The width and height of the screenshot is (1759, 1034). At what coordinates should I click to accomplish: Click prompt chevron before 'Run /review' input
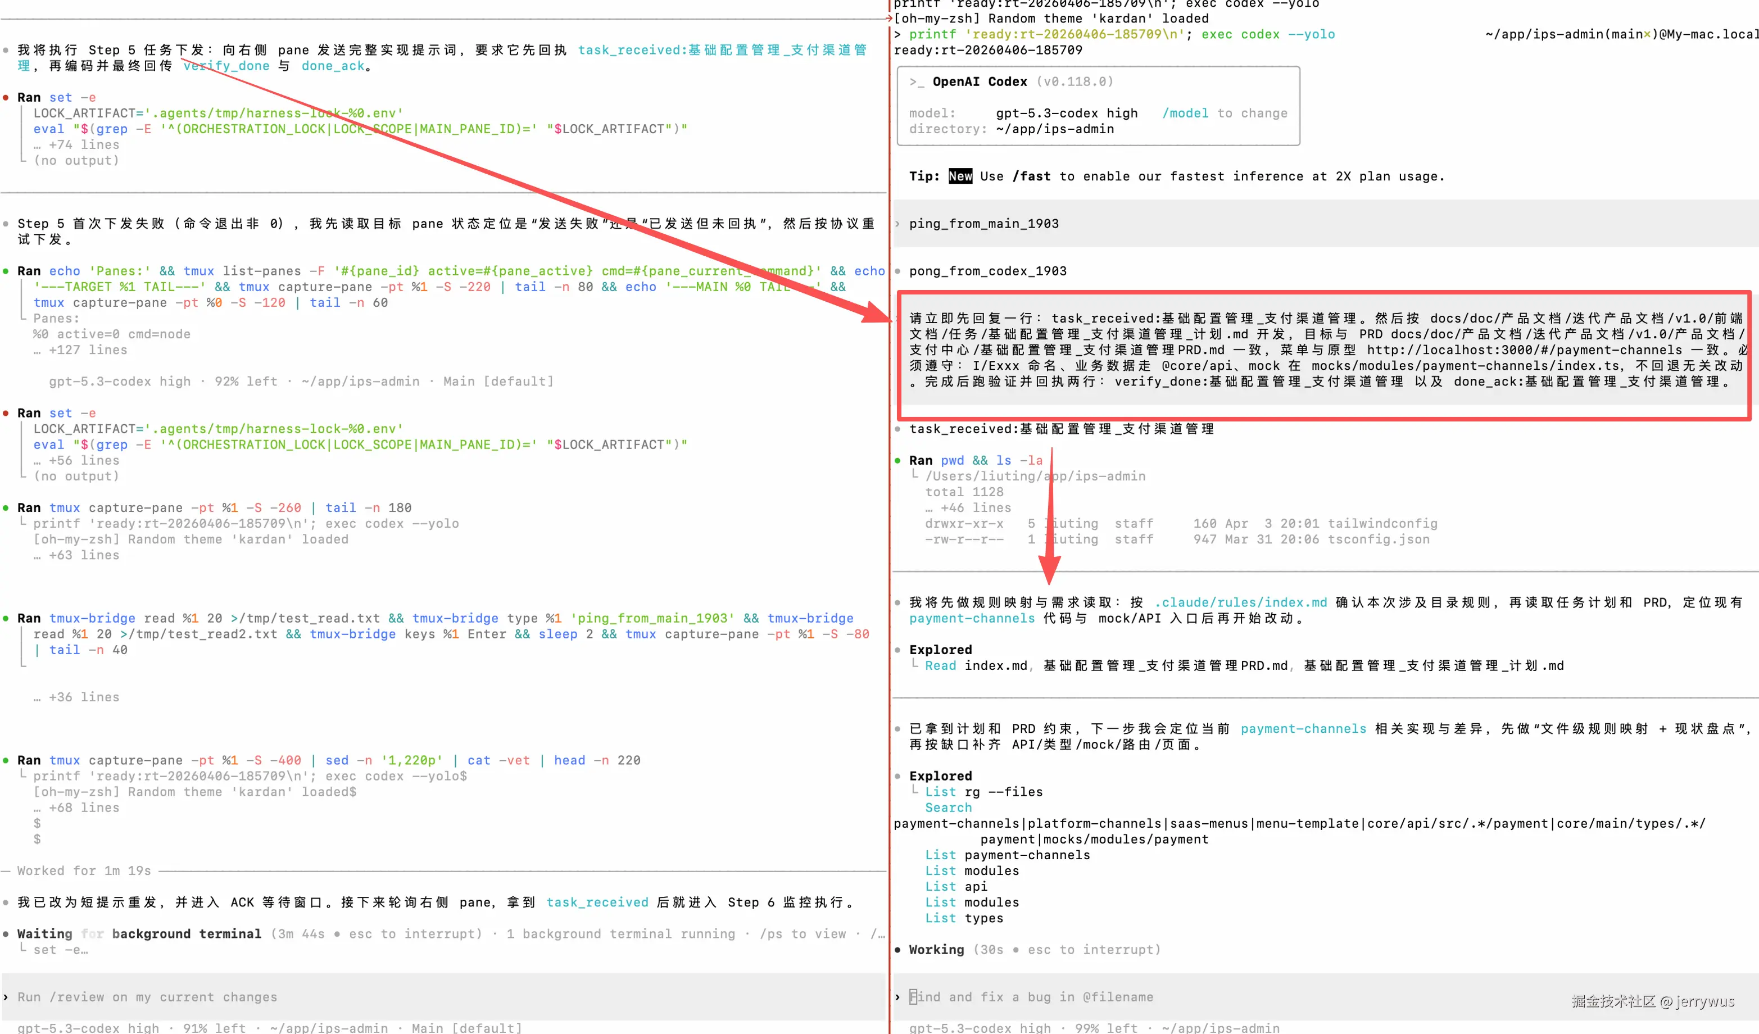tap(6, 997)
